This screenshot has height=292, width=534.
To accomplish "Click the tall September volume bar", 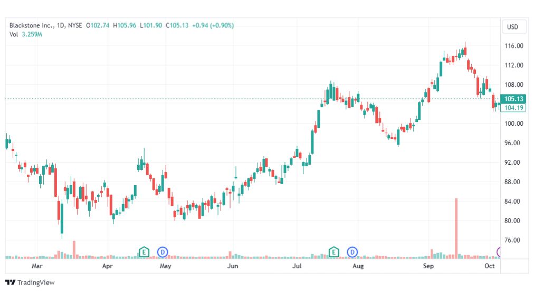I will tap(456, 228).
